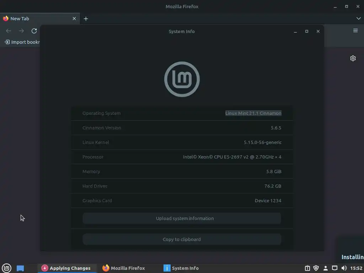Select the New Tab tab in Firefox
This screenshot has width=364, height=273.
point(40,18)
